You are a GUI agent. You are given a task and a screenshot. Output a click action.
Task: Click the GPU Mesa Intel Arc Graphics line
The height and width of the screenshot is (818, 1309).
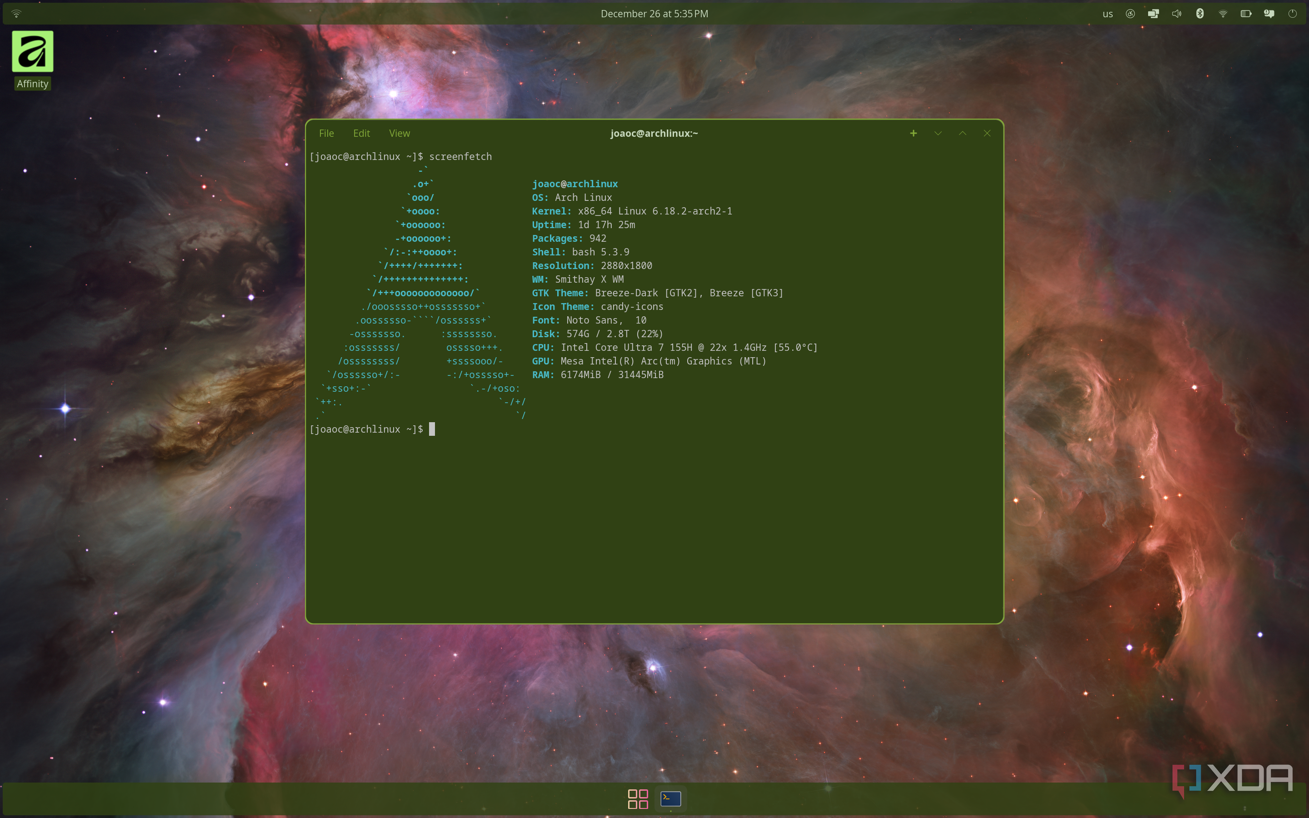(649, 361)
